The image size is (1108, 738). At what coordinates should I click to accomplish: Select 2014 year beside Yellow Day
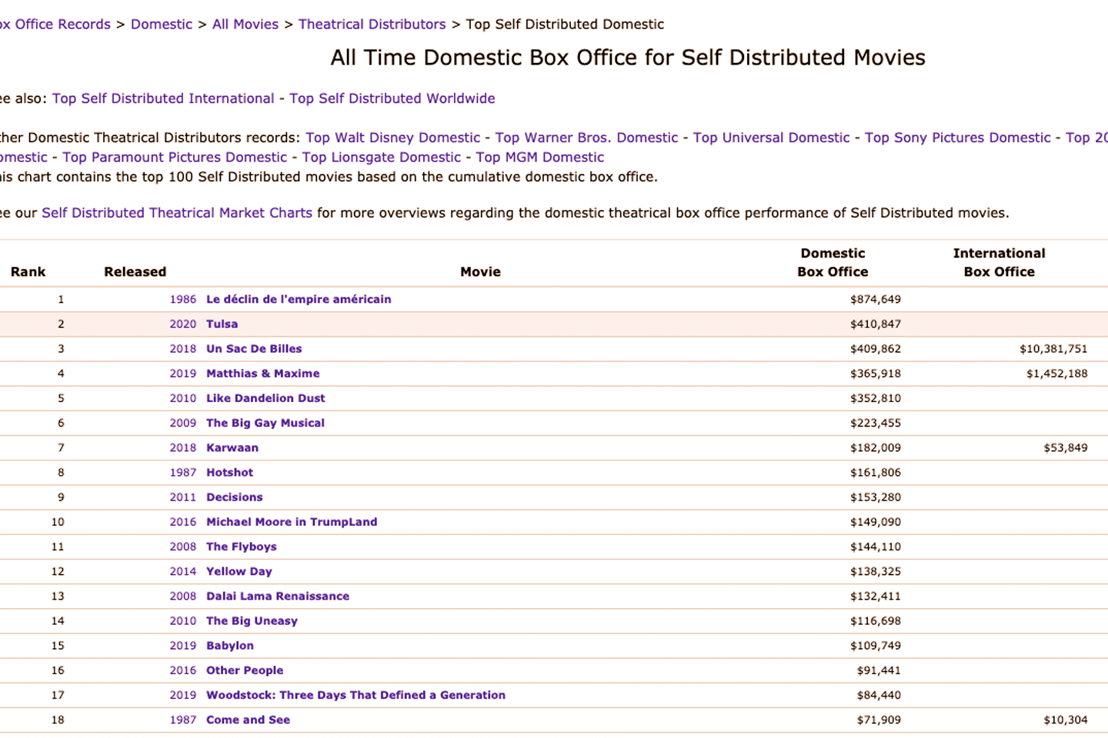point(183,571)
